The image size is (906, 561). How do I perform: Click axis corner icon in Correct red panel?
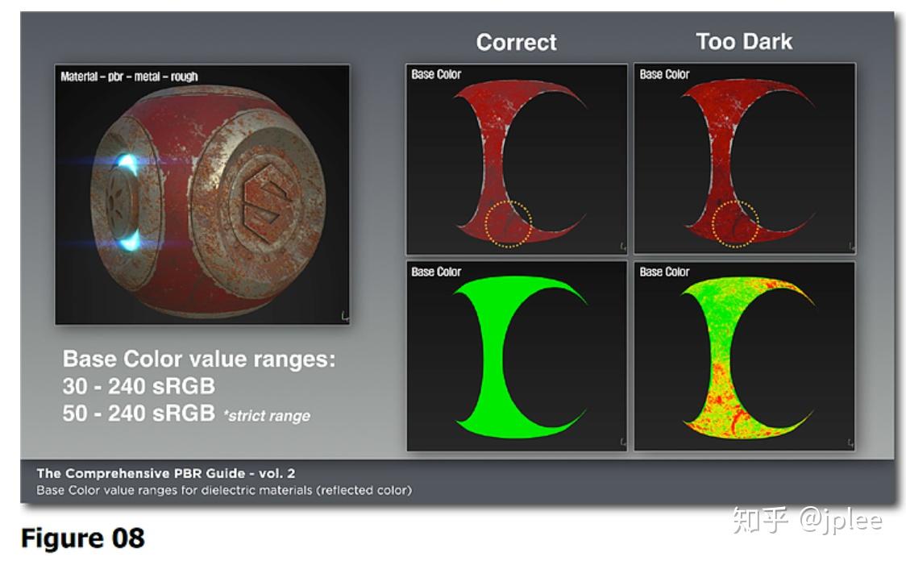point(623,246)
